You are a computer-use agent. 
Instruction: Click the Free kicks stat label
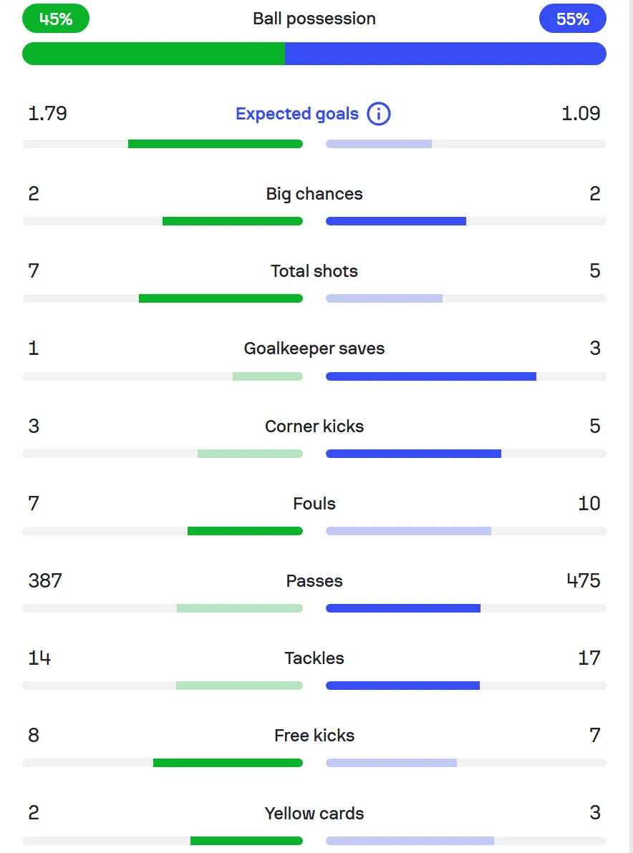(314, 736)
